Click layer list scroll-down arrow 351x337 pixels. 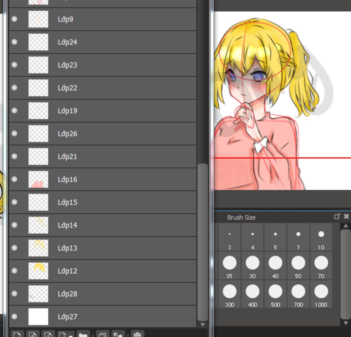[x=203, y=325]
